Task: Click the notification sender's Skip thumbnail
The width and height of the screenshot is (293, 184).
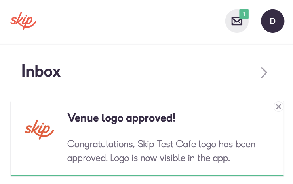Action: [39, 130]
